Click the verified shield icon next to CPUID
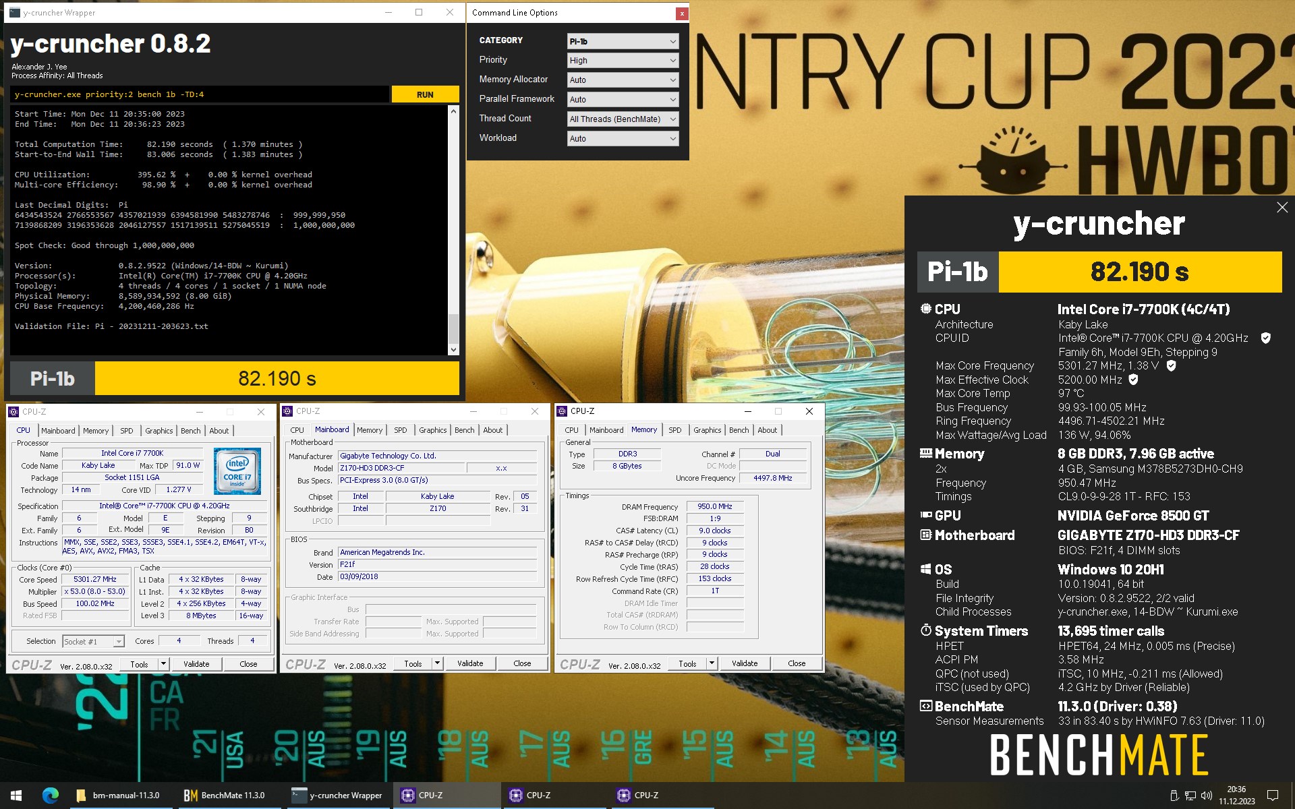The height and width of the screenshot is (809, 1295). [1266, 338]
